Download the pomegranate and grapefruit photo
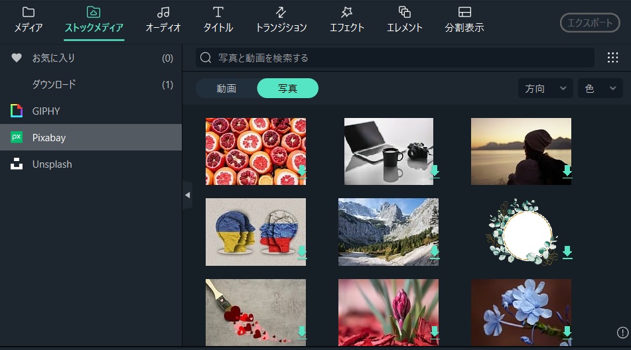This screenshot has height=350, width=631. (x=302, y=172)
